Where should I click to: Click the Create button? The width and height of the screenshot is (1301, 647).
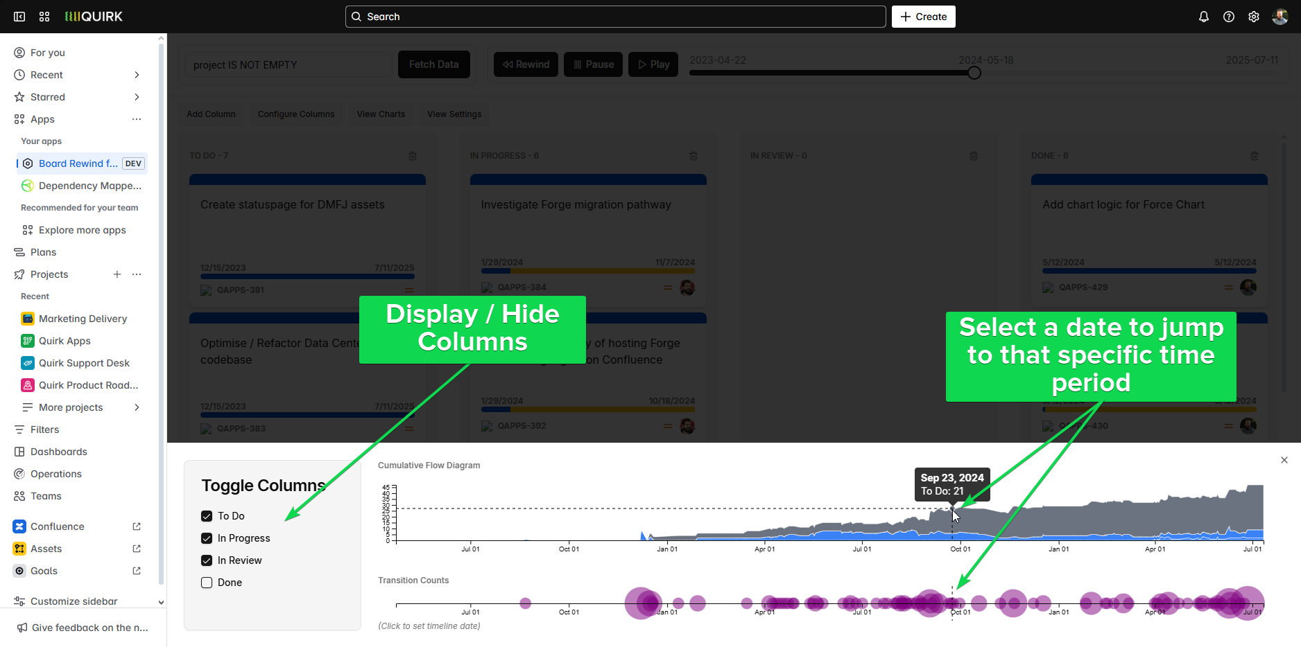(923, 17)
